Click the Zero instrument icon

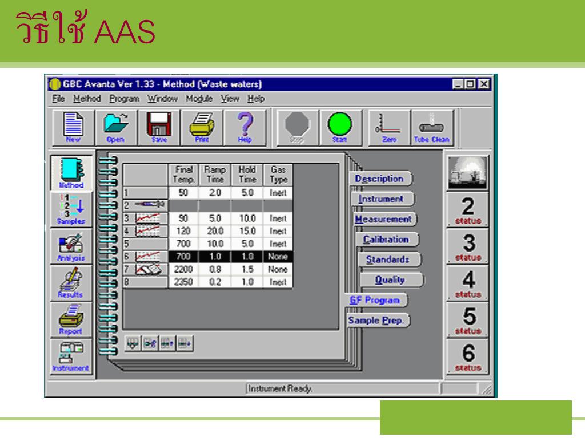pyautogui.click(x=388, y=127)
